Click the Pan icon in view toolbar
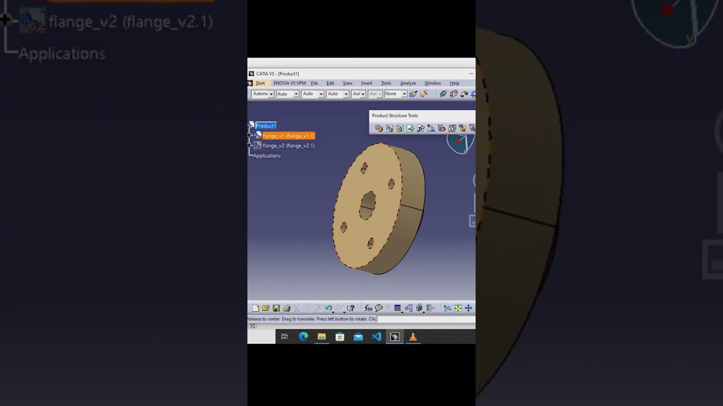The image size is (723, 406). tap(468, 308)
